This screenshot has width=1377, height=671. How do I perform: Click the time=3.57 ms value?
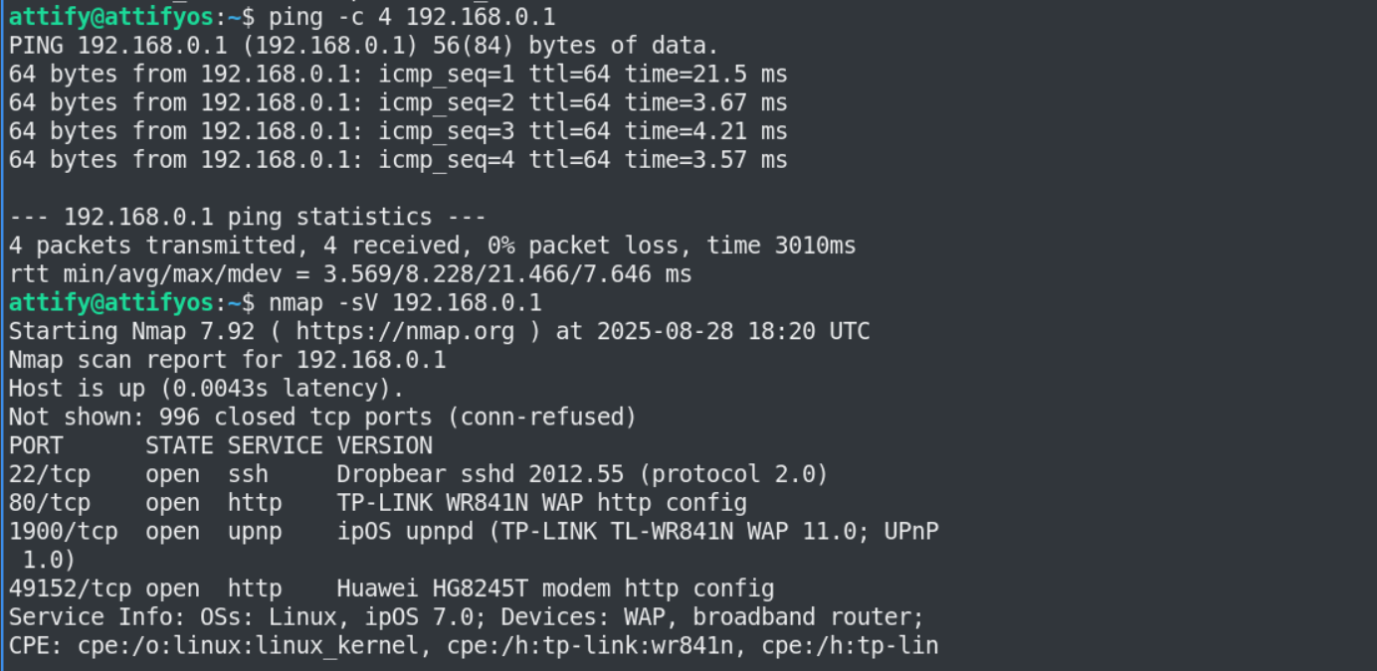[705, 160]
